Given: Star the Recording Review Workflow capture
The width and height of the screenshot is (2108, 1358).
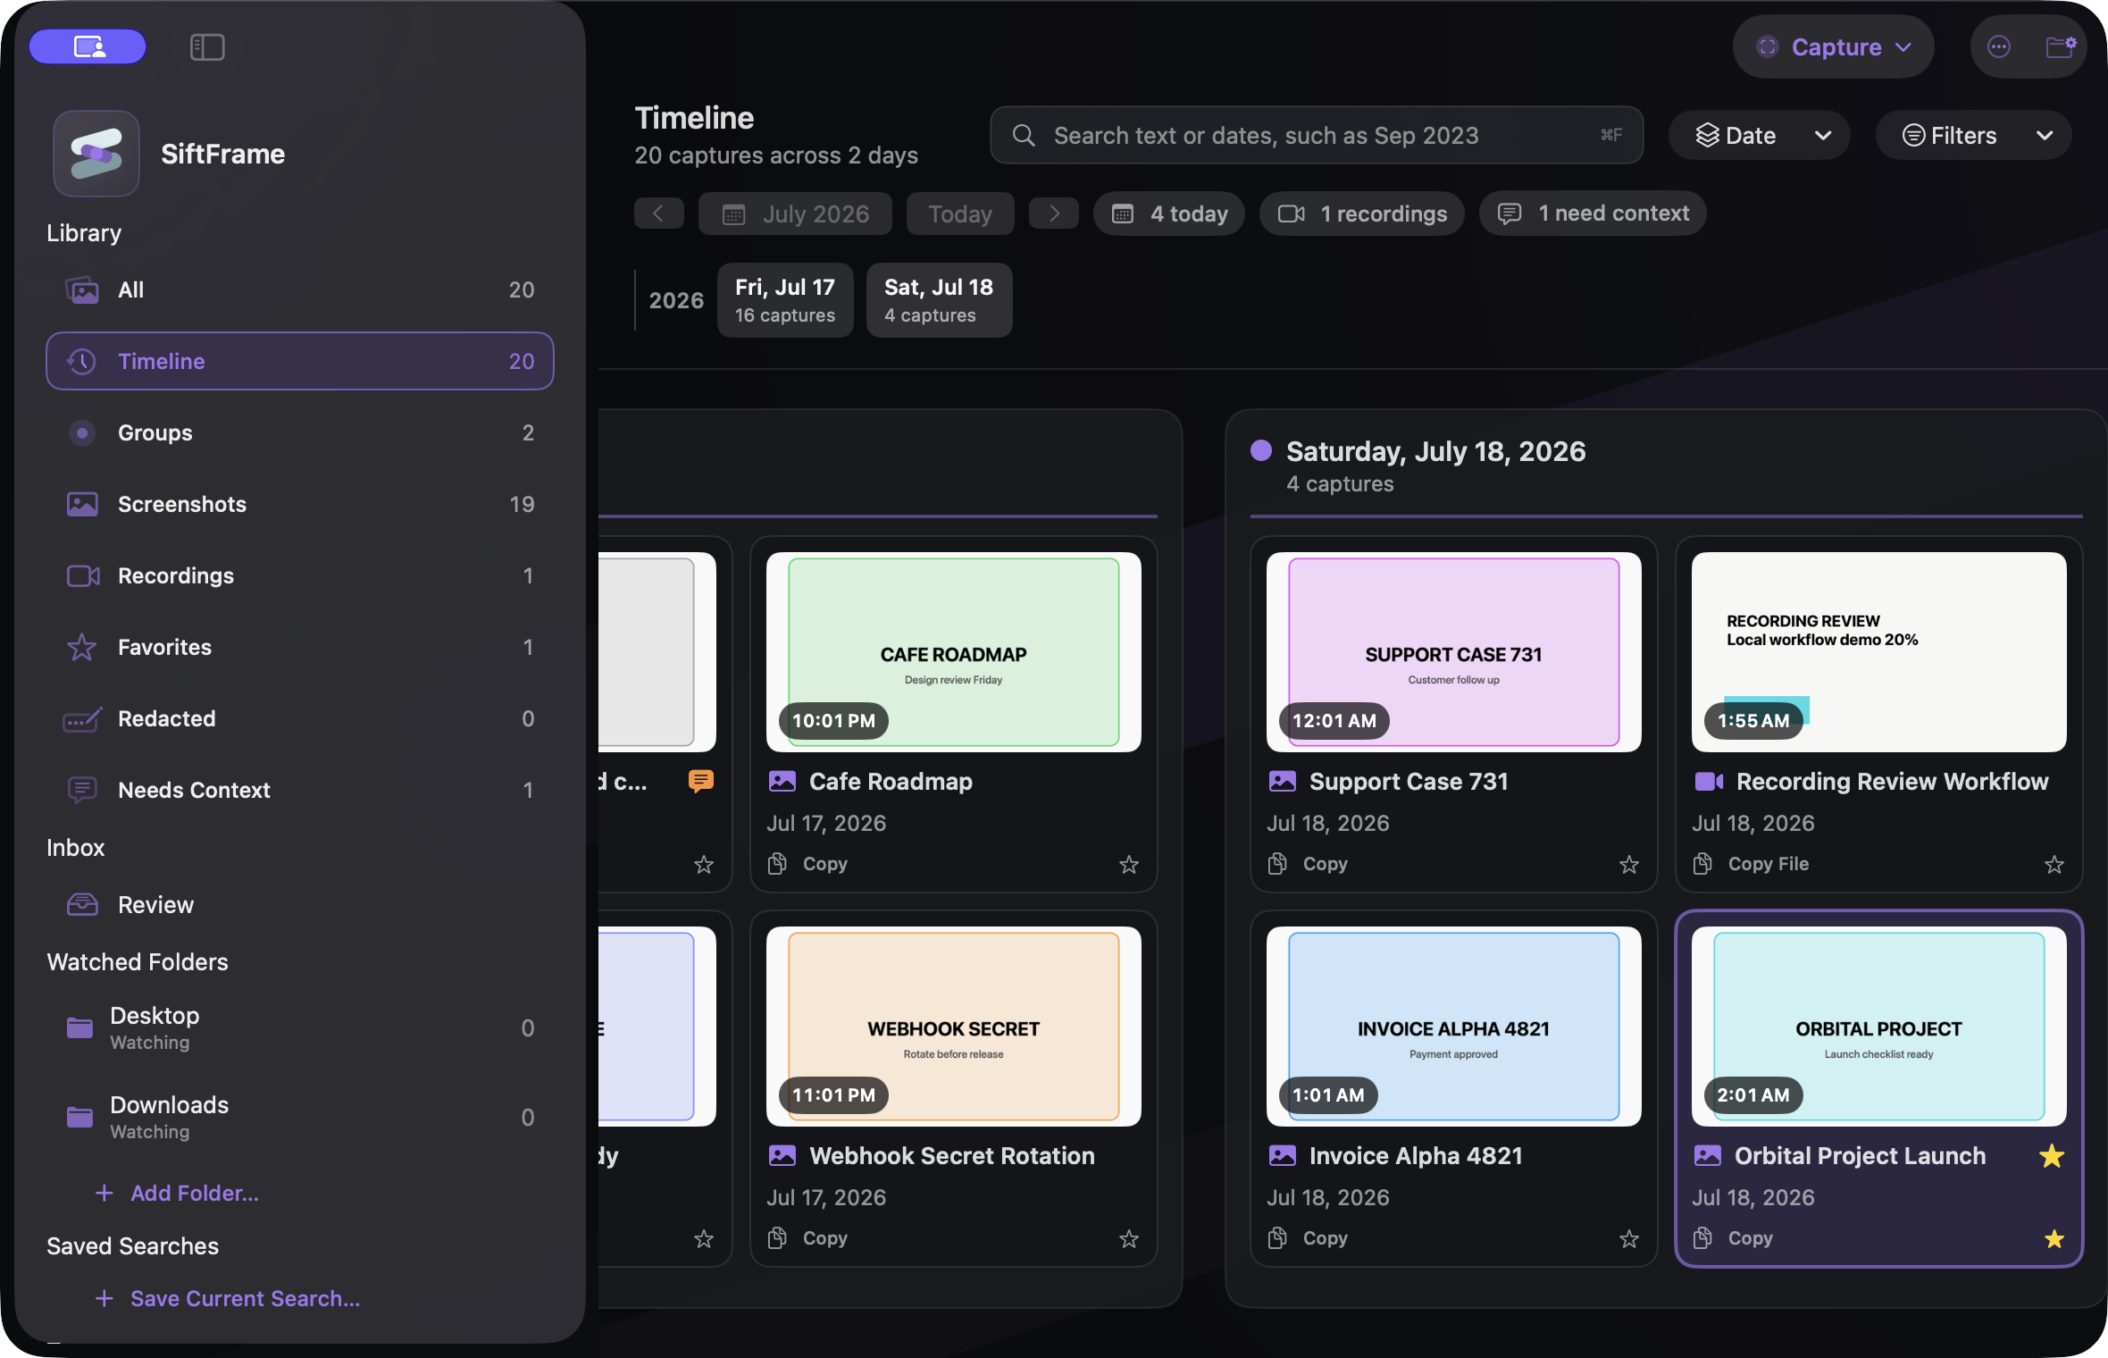Looking at the screenshot, I should (x=2054, y=865).
